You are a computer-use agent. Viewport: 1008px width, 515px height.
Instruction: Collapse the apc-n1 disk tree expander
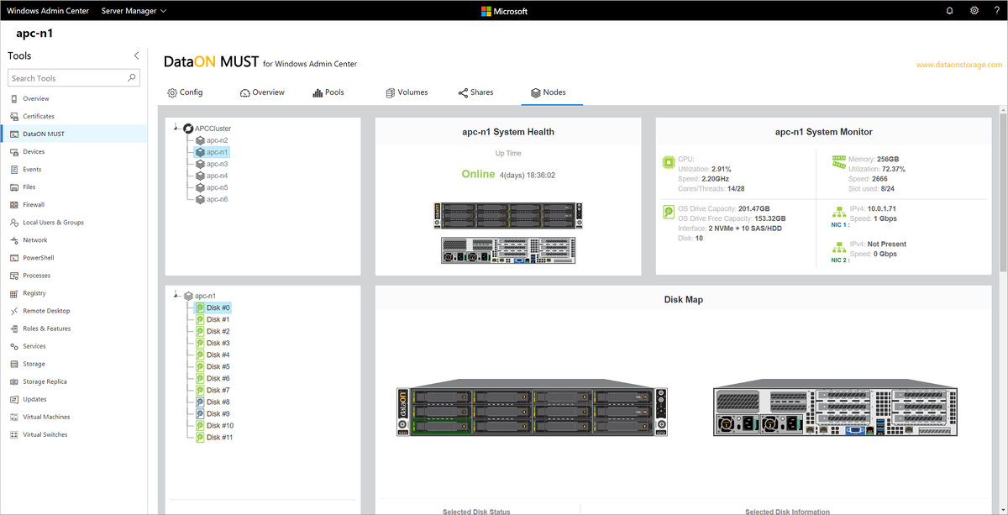click(x=176, y=295)
